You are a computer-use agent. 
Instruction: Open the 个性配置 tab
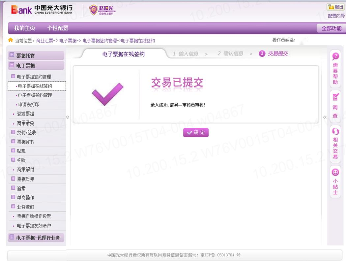tap(58, 28)
